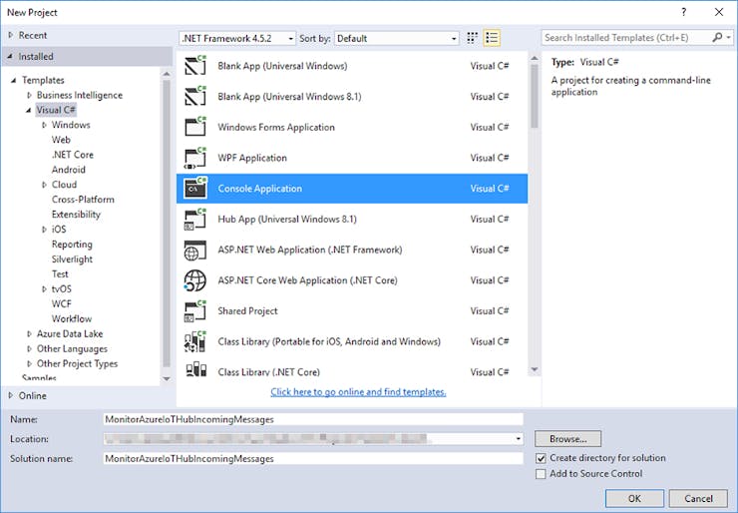Click the OK button

[634, 498]
